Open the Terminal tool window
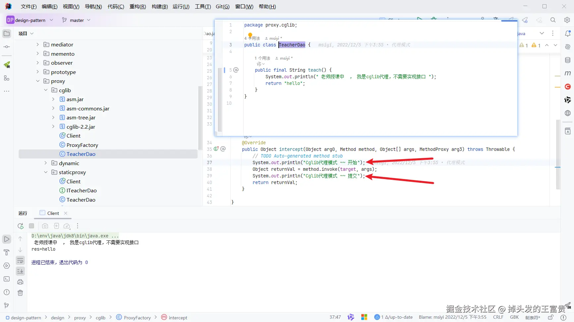Viewport: 574px width, 322px height. (x=7, y=279)
